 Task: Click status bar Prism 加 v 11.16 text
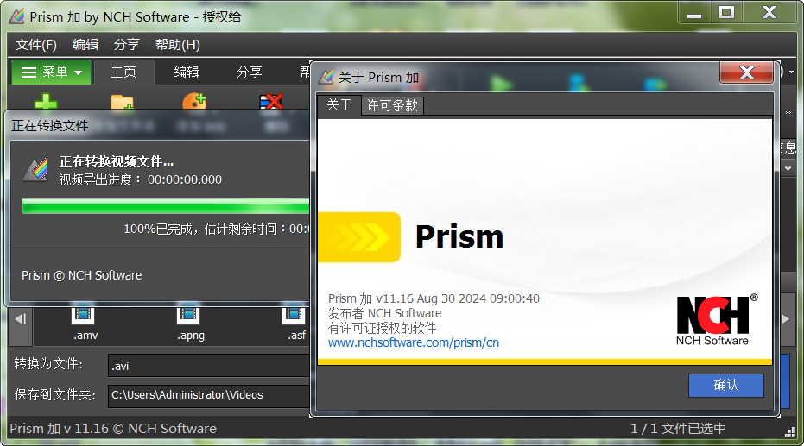113,429
